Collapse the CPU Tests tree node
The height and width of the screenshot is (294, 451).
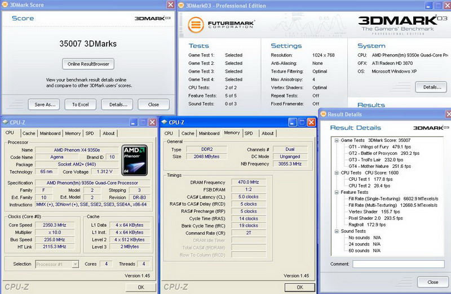(x=336, y=173)
